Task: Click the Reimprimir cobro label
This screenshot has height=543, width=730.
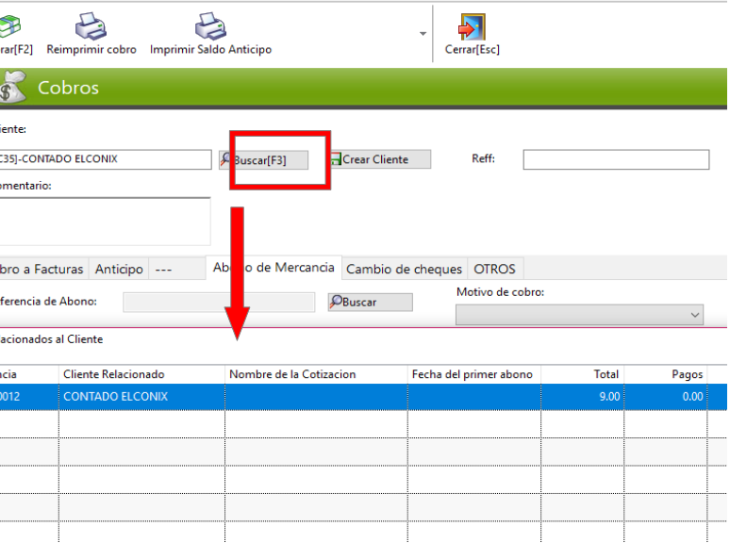Action: (91, 49)
